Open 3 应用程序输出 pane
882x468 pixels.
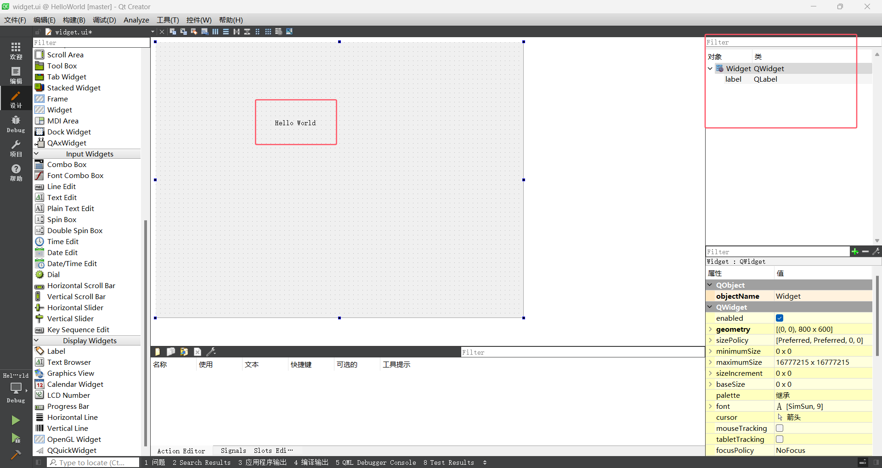pos(262,462)
